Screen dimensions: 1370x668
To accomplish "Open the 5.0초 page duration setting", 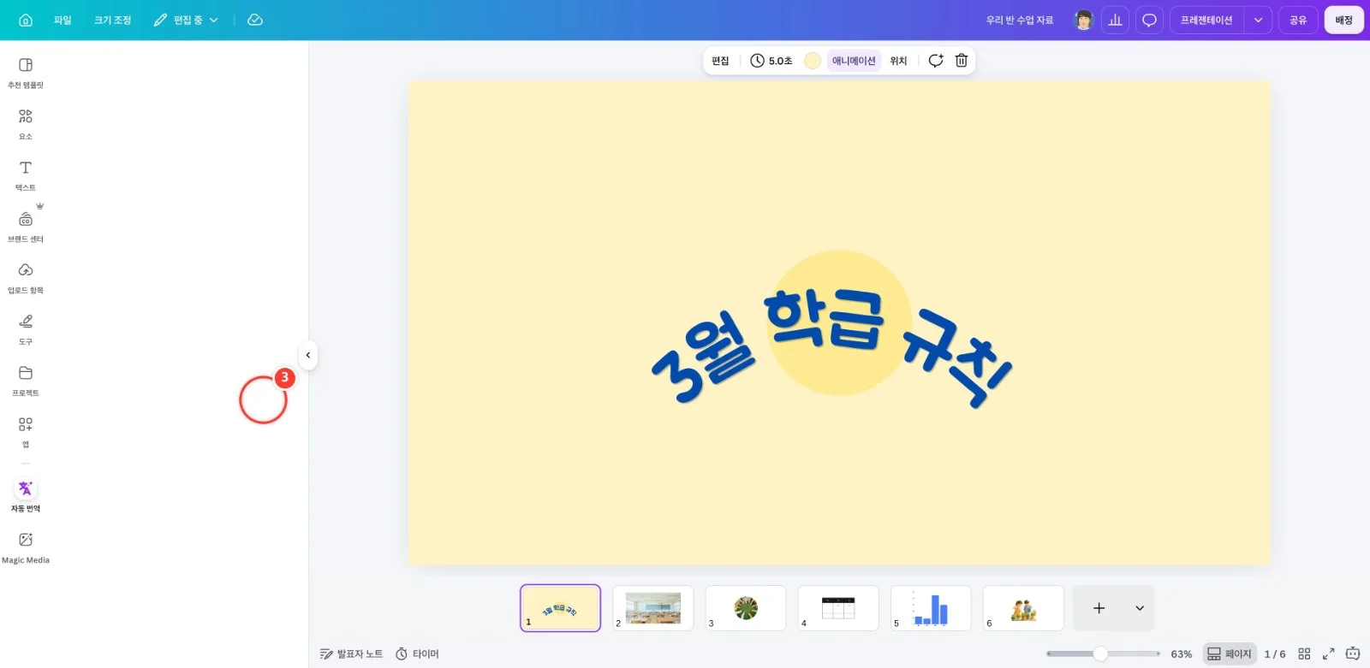I will [x=771, y=61].
